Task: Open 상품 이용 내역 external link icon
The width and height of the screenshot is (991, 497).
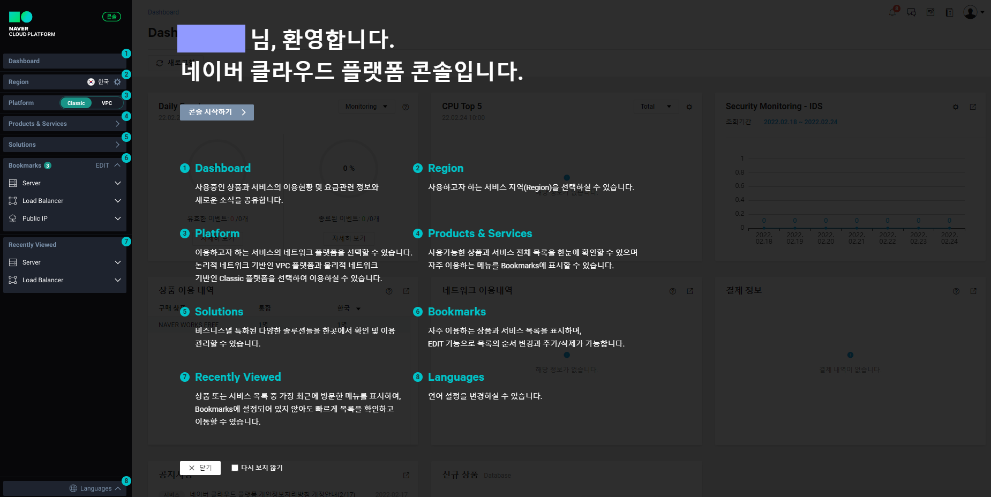Action: tap(406, 291)
